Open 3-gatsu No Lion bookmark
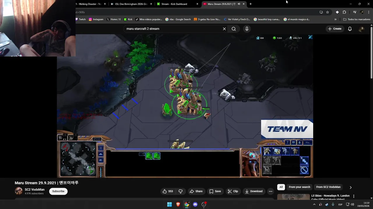This screenshot has height=209, width=373. pyautogui.click(x=207, y=19)
